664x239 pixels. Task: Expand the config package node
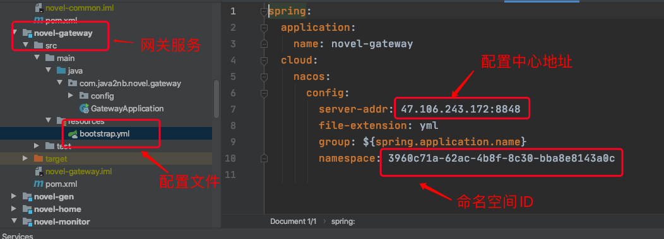[71, 96]
